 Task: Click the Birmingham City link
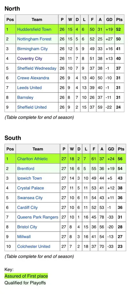pos(33,49)
